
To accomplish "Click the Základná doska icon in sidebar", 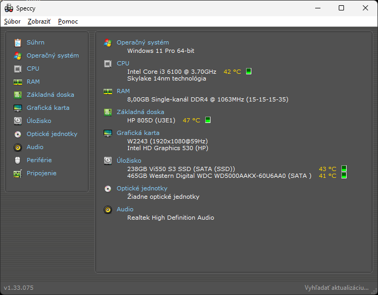I will [18, 95].
